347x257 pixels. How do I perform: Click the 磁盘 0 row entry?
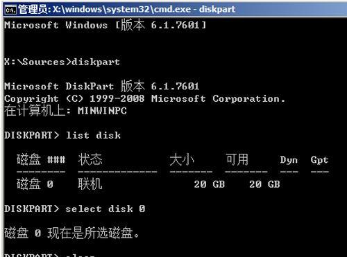pos(35,184)
